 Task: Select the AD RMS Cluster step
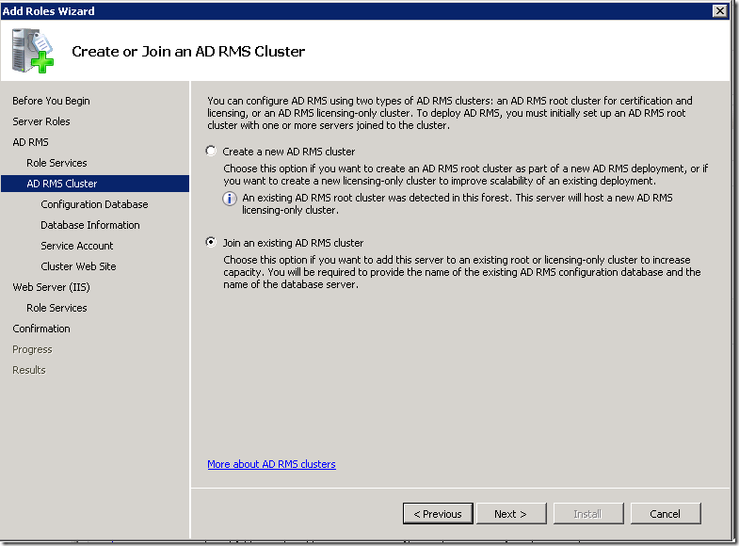tap(95, 184)
